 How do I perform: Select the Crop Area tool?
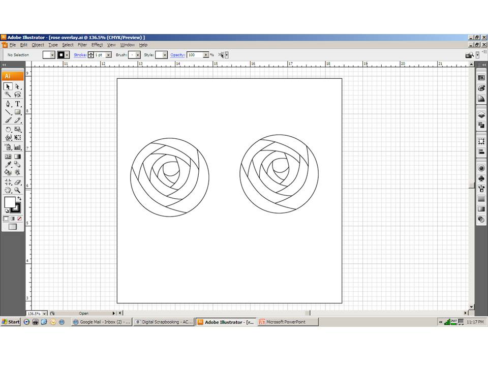coord(8,182)
